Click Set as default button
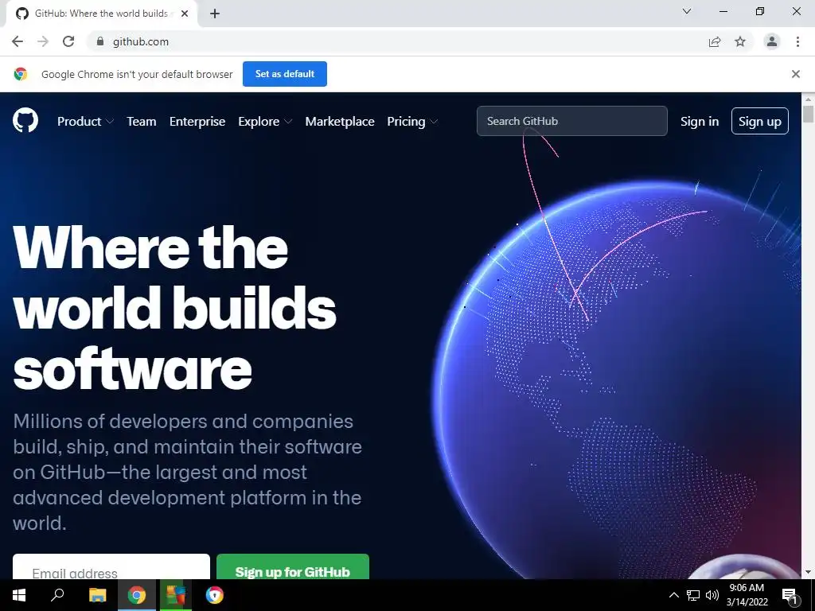This screenshot has width=815, height=611. tap(285, 74)
